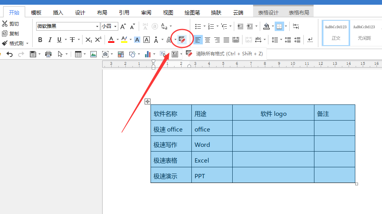Click the bulleted list icon
Image resolution: width=382 pixels, height=214 pixels.
(x=198, y=26)
